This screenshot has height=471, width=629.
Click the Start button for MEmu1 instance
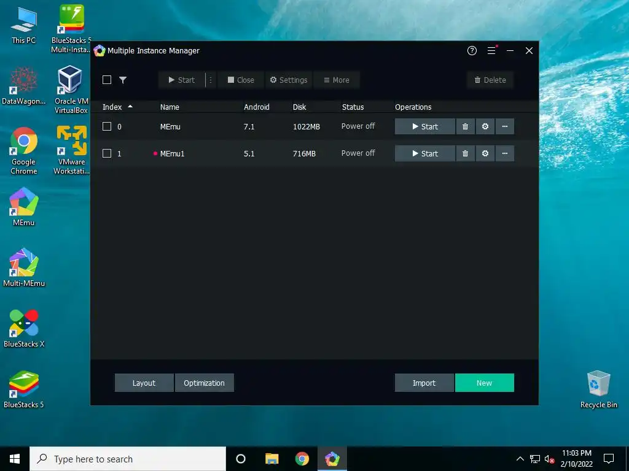pos(425,153)
